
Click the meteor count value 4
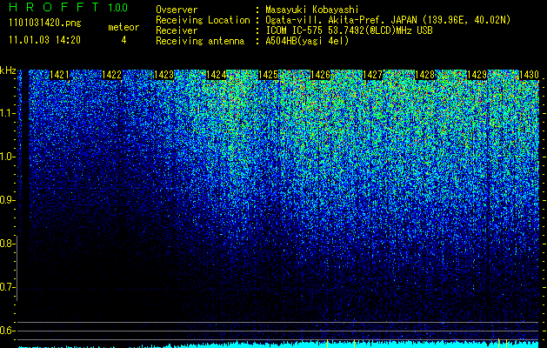[123, 40]
